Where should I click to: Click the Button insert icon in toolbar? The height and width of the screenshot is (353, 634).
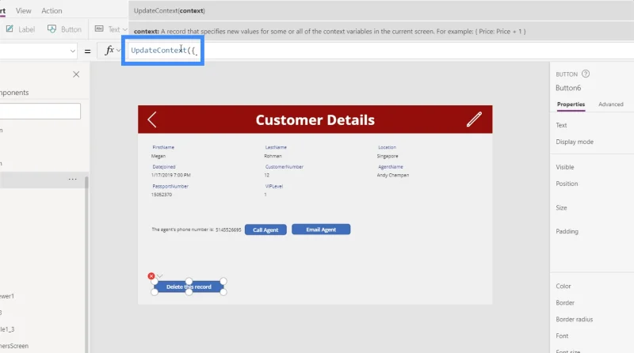pos(52,28)
